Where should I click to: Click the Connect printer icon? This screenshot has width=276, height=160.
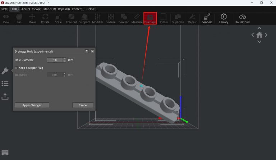[207, 19]
